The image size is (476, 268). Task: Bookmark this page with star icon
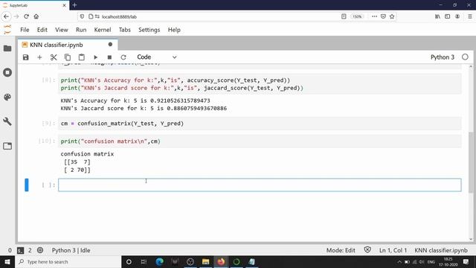pos(392,16)
